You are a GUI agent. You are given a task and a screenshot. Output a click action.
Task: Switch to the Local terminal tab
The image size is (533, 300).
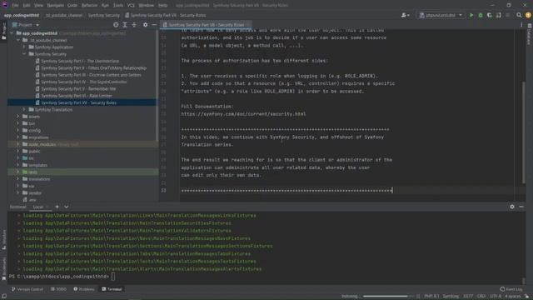pyautogui.click(x=38, y=207)
